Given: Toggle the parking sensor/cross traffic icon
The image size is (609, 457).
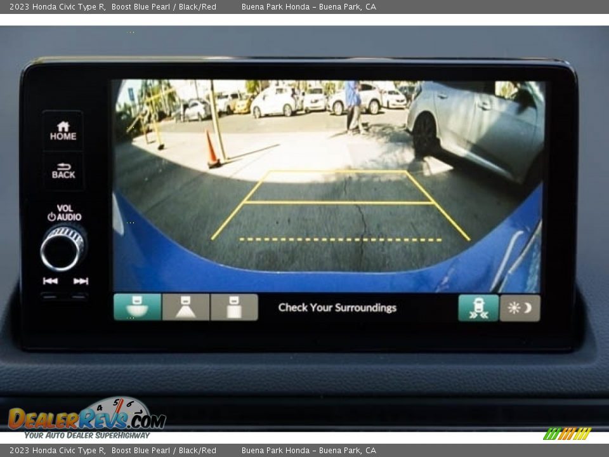Looking at the screenshot, I should click(478, 308).
